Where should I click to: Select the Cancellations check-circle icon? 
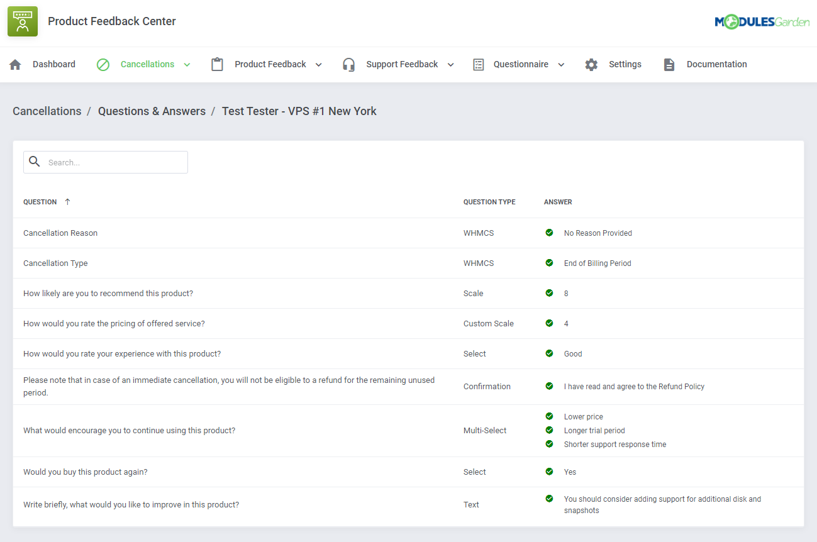[103, 64]
